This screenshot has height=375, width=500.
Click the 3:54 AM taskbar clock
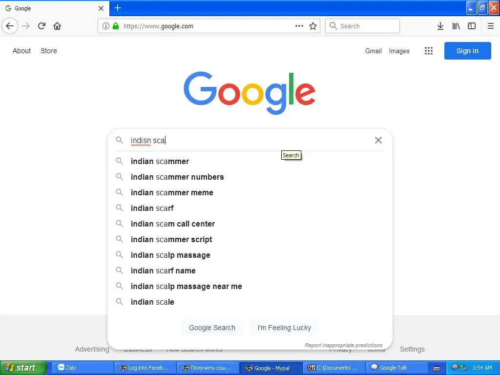click(x=482, y=368)
